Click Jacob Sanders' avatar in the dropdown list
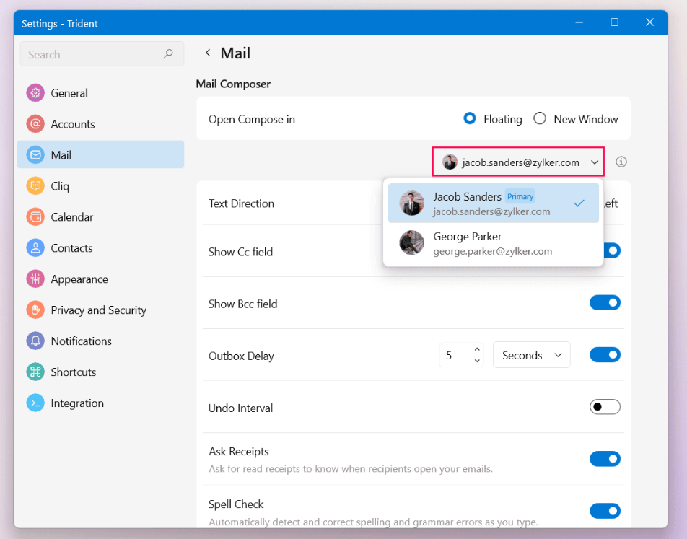 coord(412,203)
